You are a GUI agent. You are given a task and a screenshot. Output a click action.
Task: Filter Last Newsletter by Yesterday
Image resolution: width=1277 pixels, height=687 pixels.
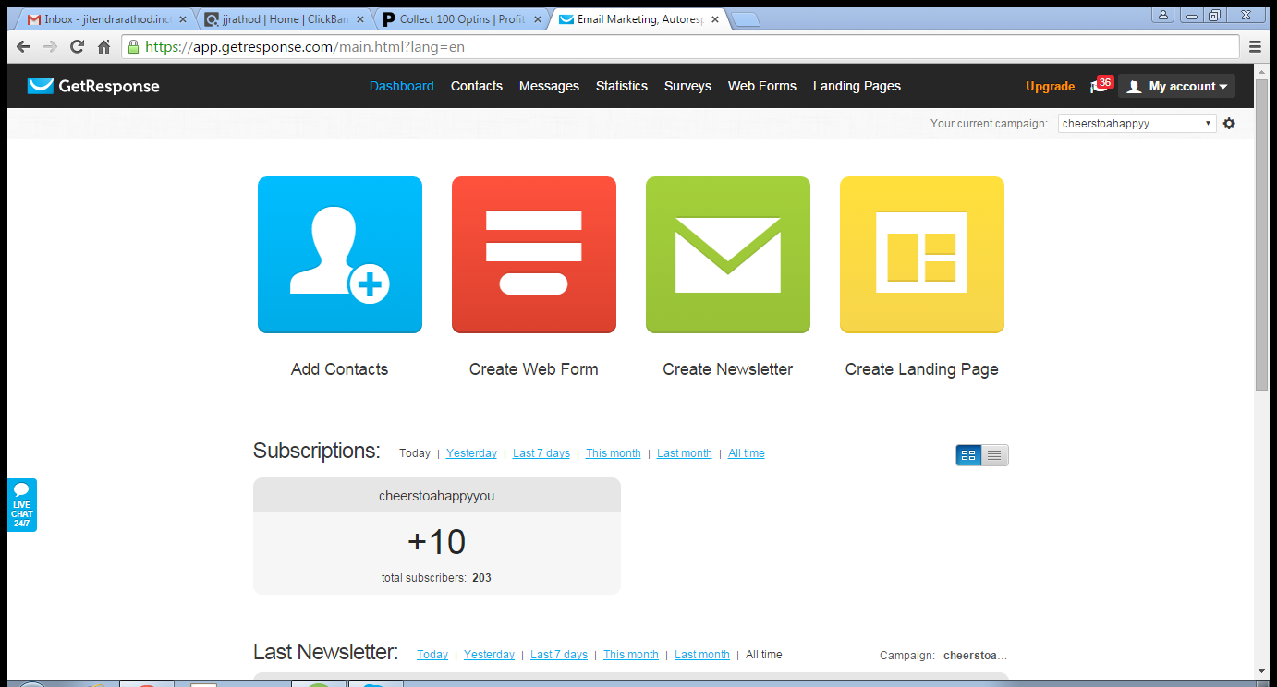pyautogui.click(x=489, y=655)
